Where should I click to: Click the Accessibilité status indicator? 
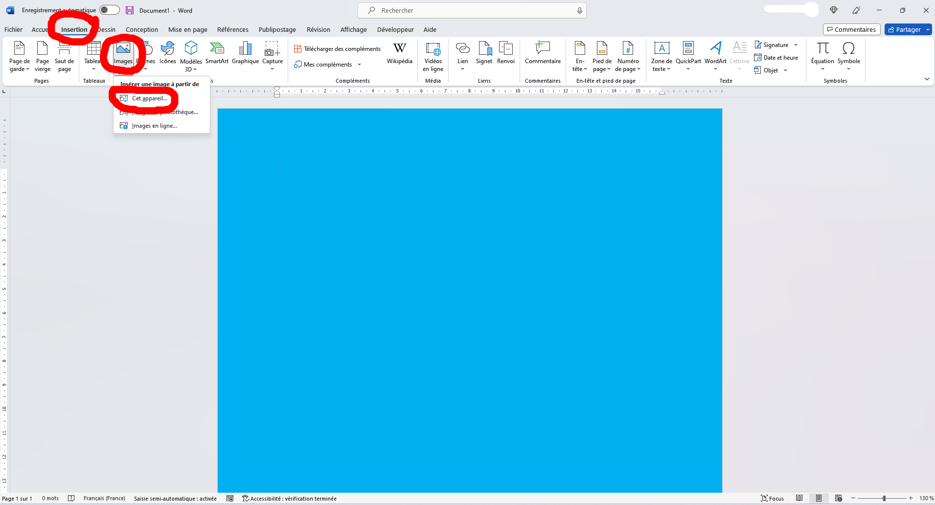(x=289, y=499)
